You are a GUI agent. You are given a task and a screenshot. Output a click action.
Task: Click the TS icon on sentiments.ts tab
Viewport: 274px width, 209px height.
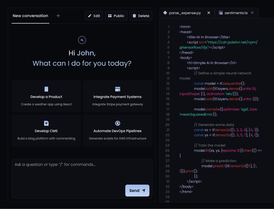(x=220, y=13)
